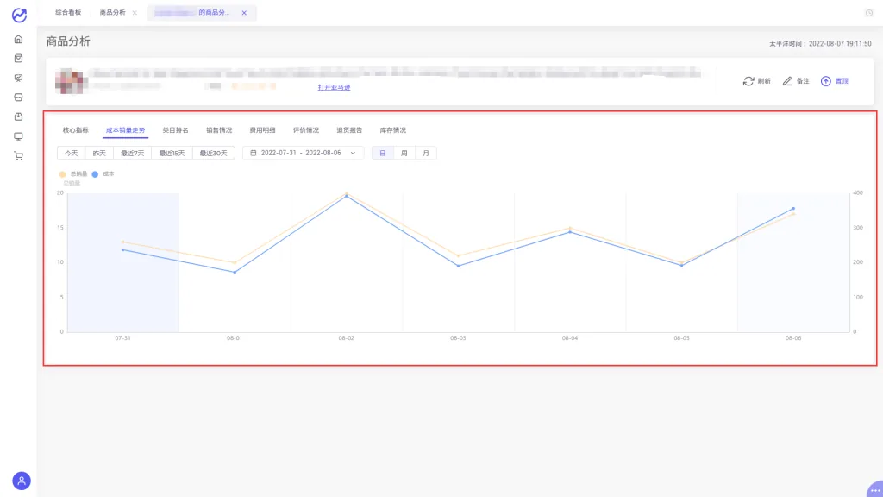883x497 pixels.
Task: Click the 07-31 axis label
Action: click(x=122, y=338)
